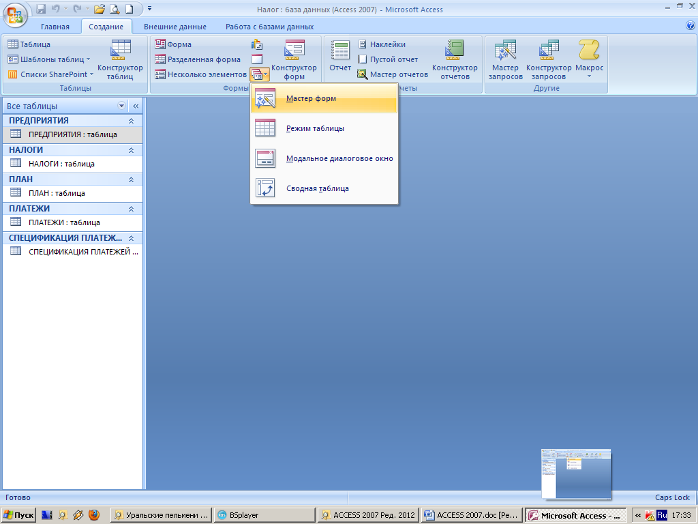Open the Макрос dropdown button

(x=589, y=60)
